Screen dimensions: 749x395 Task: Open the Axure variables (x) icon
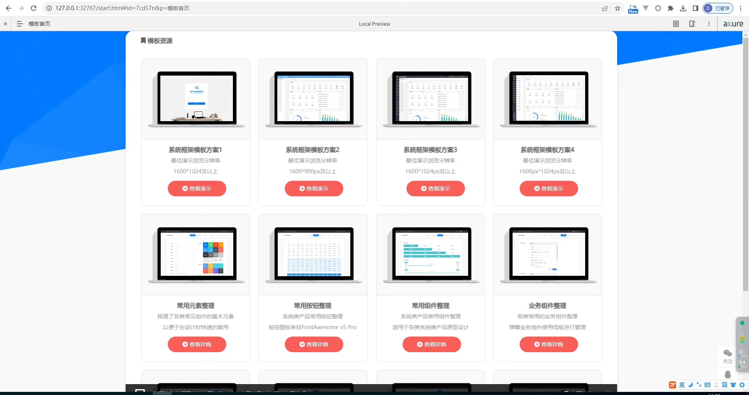click(692, 24)
